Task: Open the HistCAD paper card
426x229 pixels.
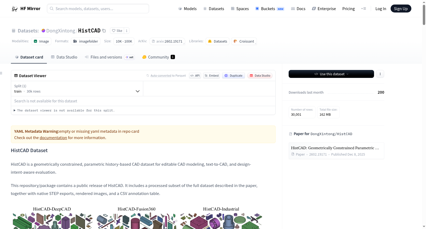Action: tap(336, 151)
